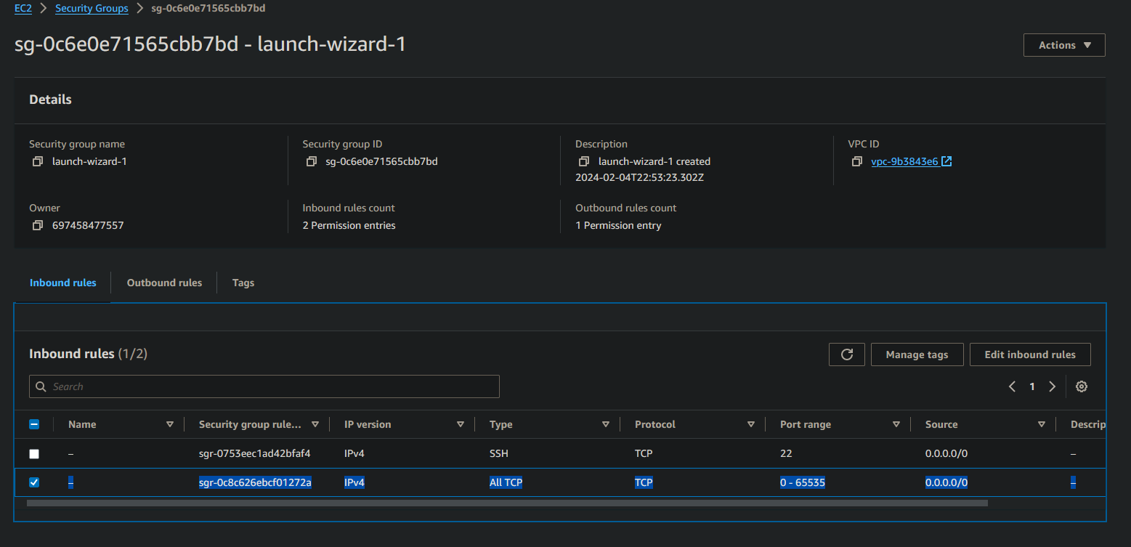Open the Tags tab

pyautogui.click(x=243, y=283)
